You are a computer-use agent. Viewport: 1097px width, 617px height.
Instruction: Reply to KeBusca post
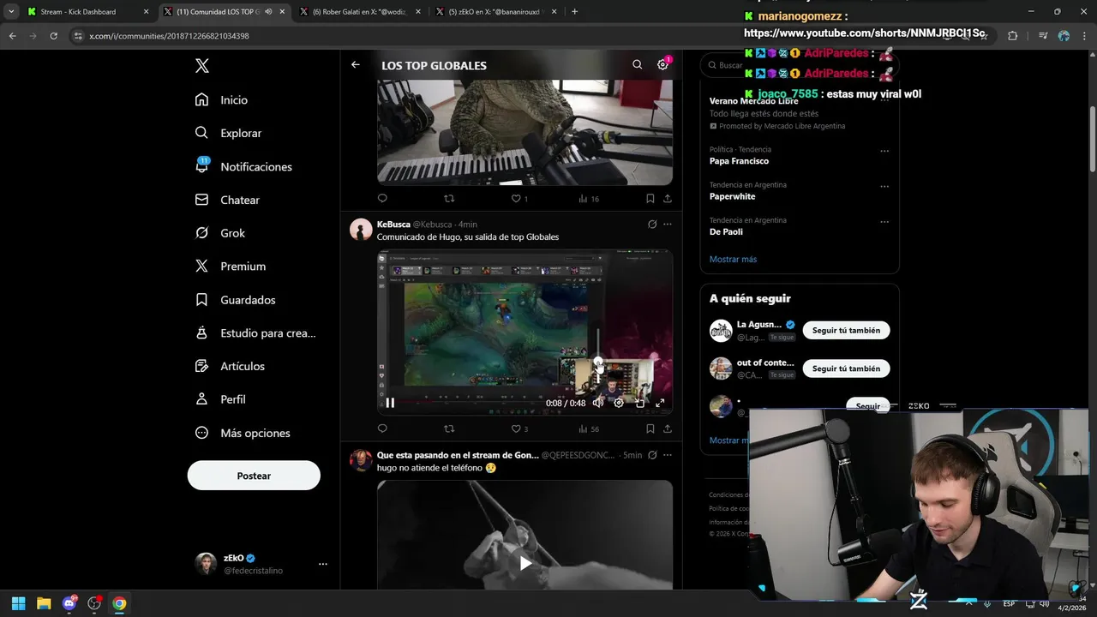coord(382,428)
